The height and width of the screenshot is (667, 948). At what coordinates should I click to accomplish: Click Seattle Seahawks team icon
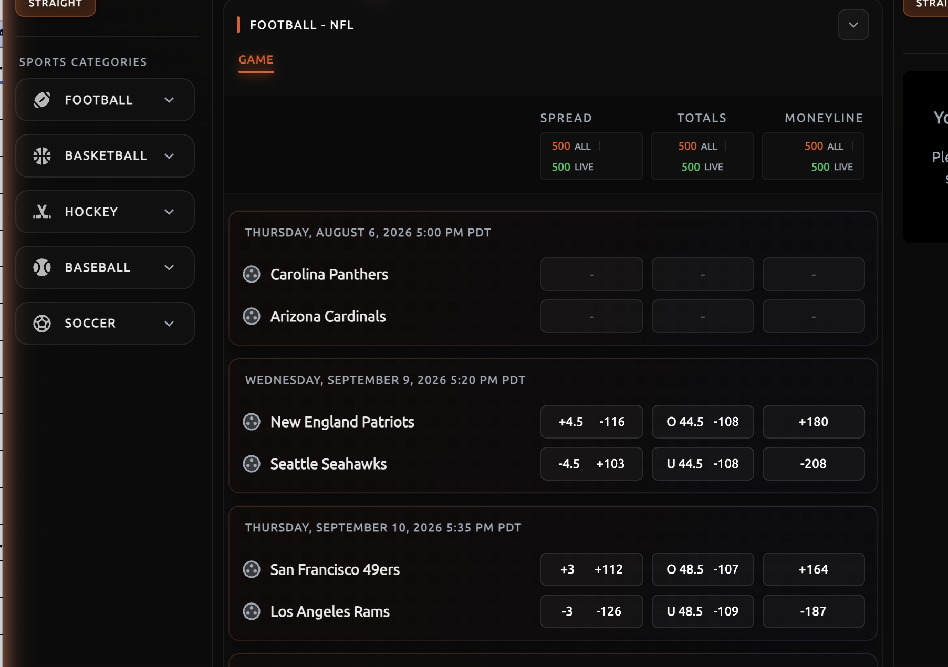(x=252, y=464)
